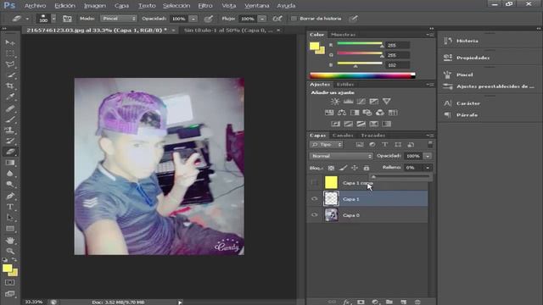Select the Rectangle shape tool
Viewport: 543px width, 305px height.
point(10,229)
